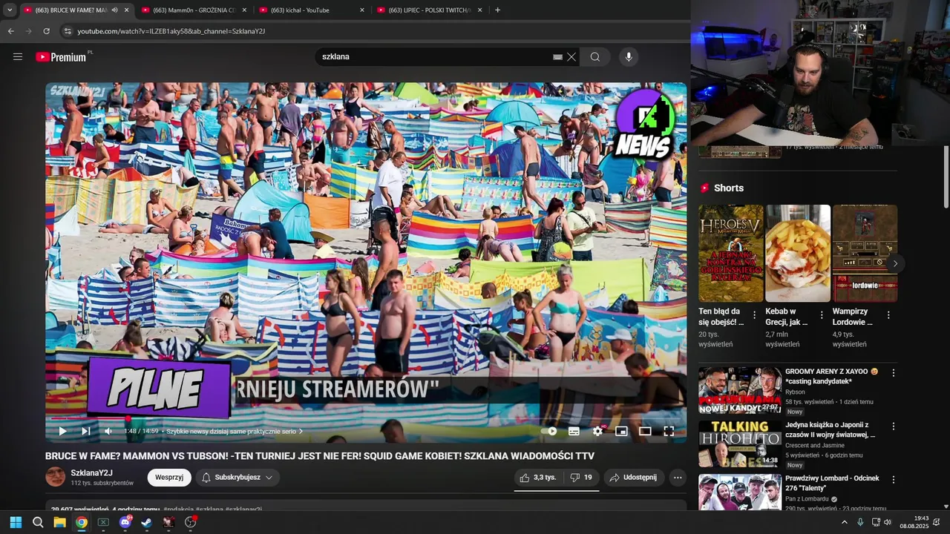Viewport: 950px width, 534px height.
Task: Toggle autoplay switch in player
Action: [x=549, y=431]
